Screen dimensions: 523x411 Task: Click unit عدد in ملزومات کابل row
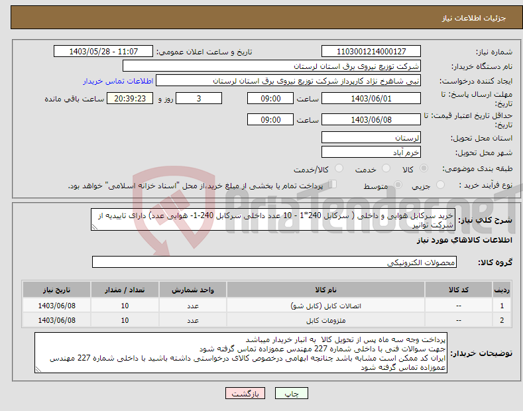pyautogui.click(x=193, y=320)
